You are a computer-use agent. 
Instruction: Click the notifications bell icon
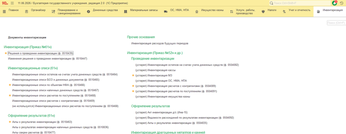334,3
